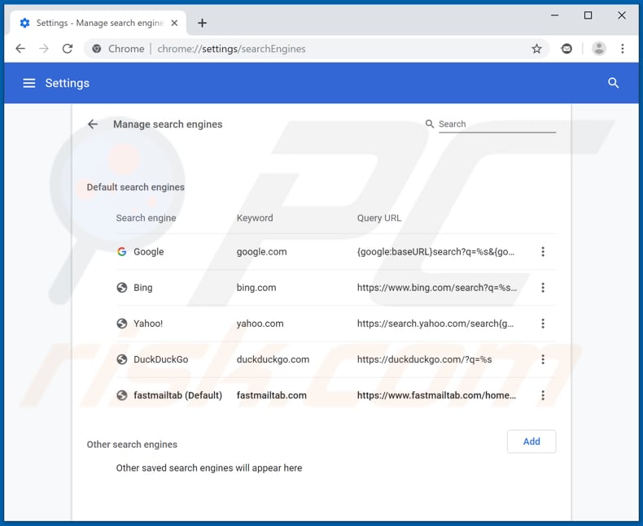Click the magnifier icon beside Search field
Image resolution: width=643 pixels, height=526 pixels.
tap(430, 124)
